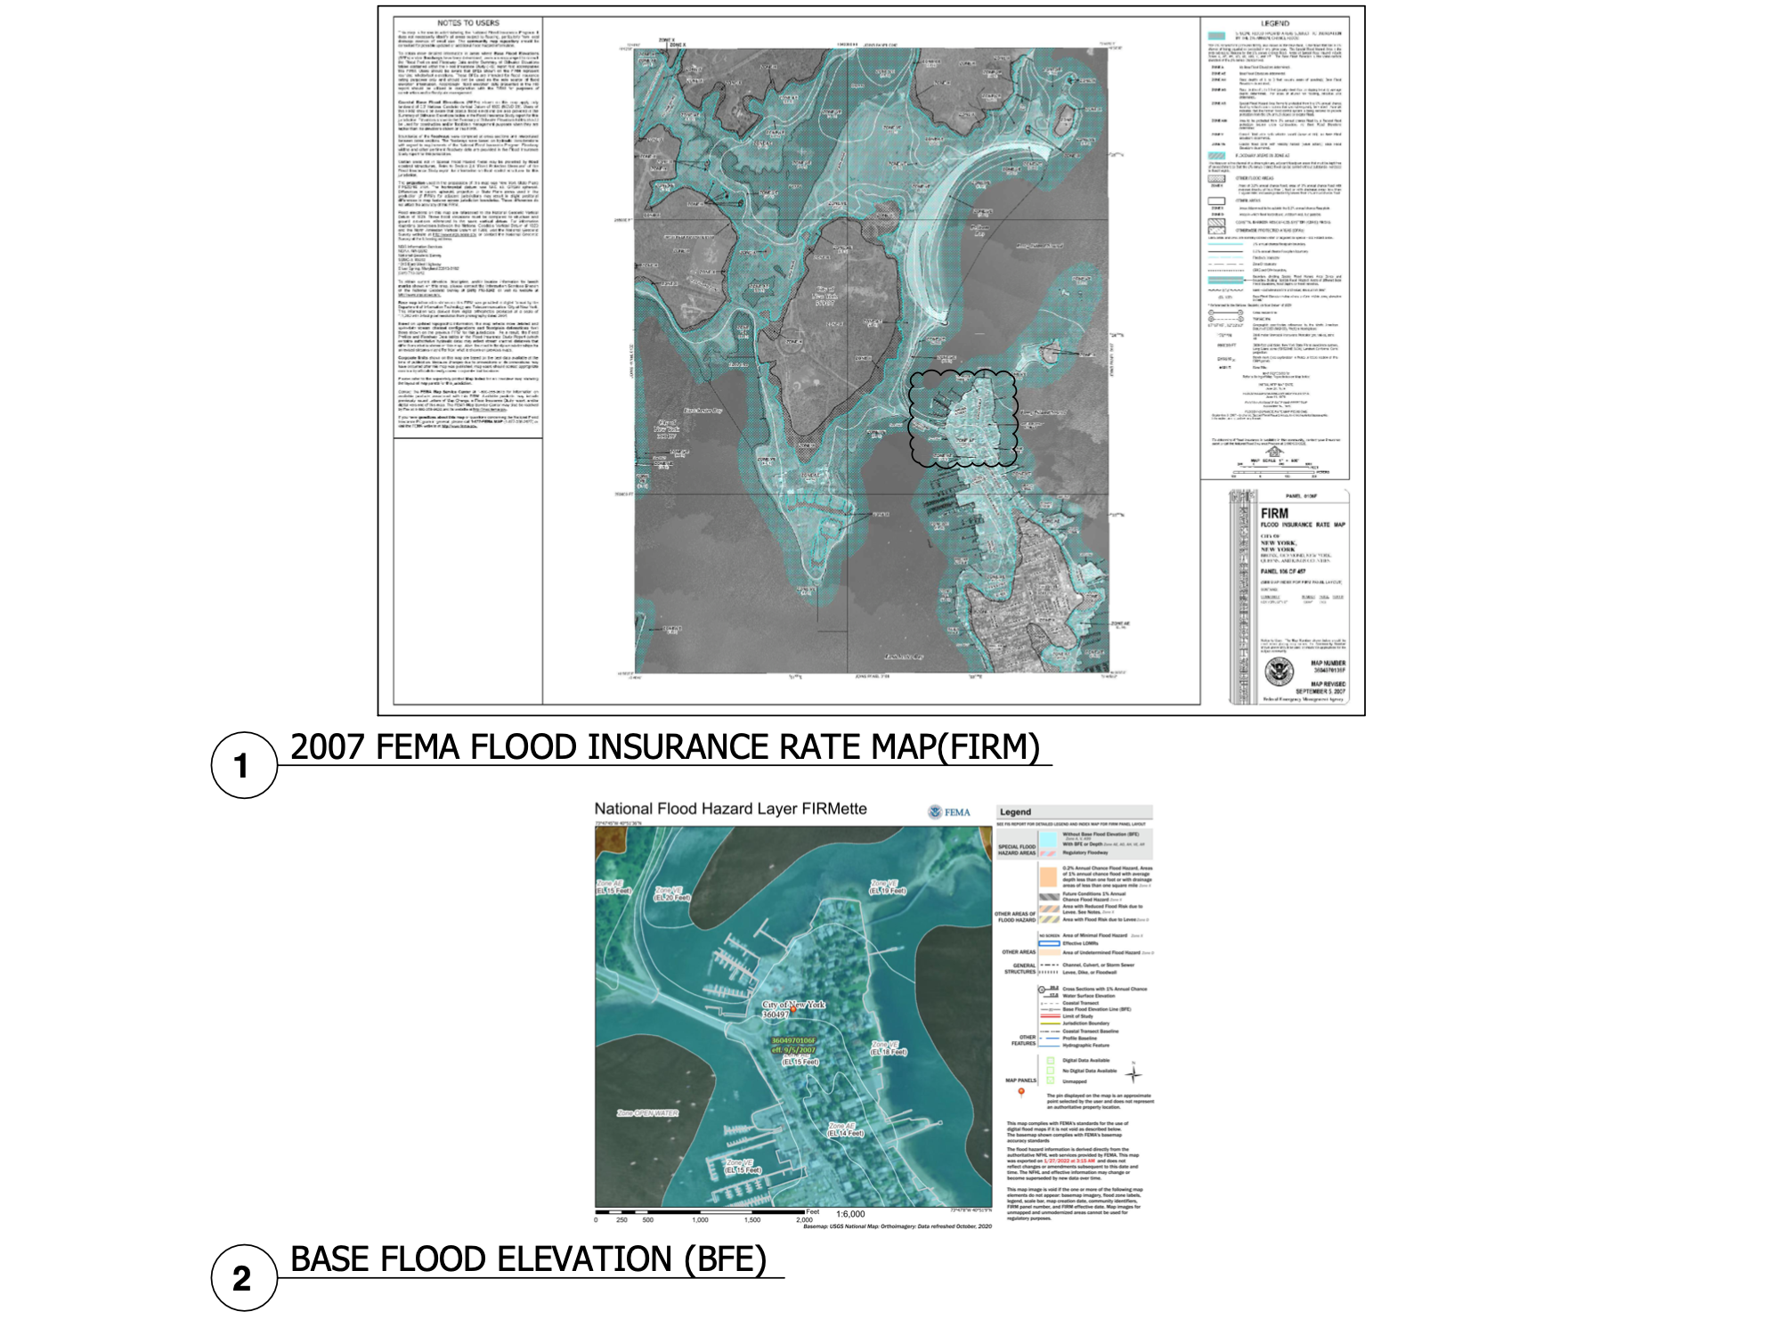Click the Area of Undetermined Flood Hazard swatch
Screen dimensions: 1779x1336
coord(1049,952)
